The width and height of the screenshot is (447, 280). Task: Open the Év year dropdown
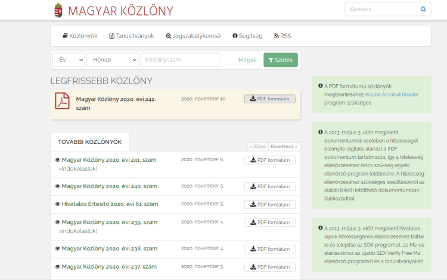(x=69, y=60)
